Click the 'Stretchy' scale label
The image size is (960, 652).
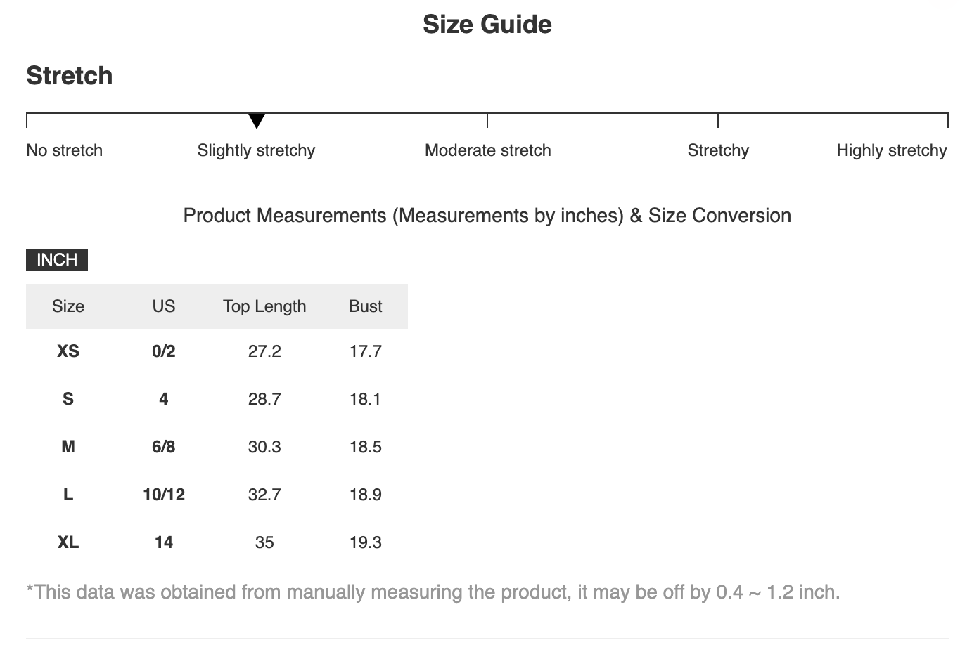point(718,150)
